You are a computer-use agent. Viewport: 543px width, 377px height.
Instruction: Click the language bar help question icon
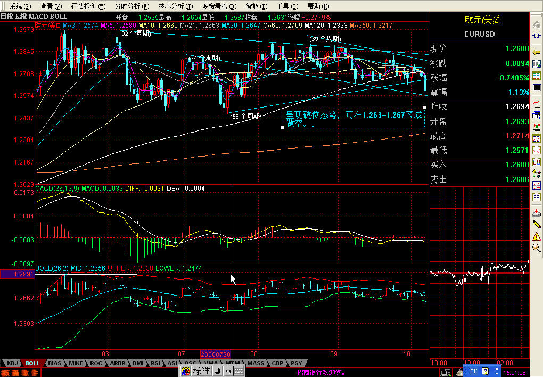(x=486, y=371)
